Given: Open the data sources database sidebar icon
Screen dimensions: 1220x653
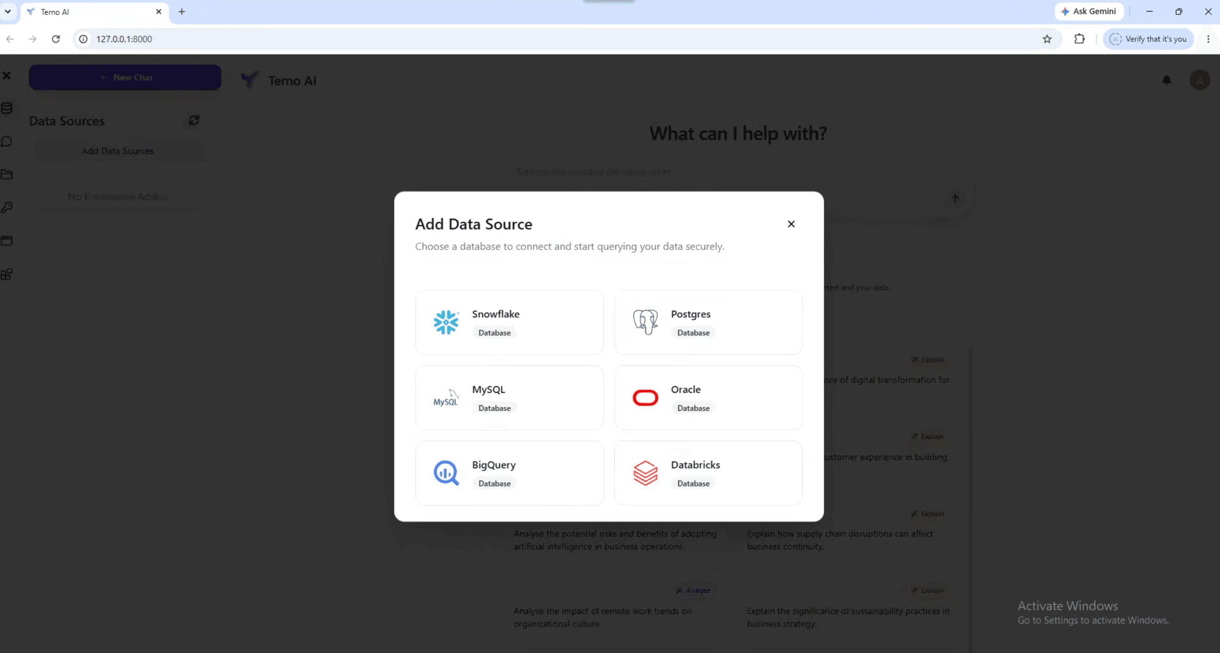Looking at the screenshot, I should click(x=6, y=108).
